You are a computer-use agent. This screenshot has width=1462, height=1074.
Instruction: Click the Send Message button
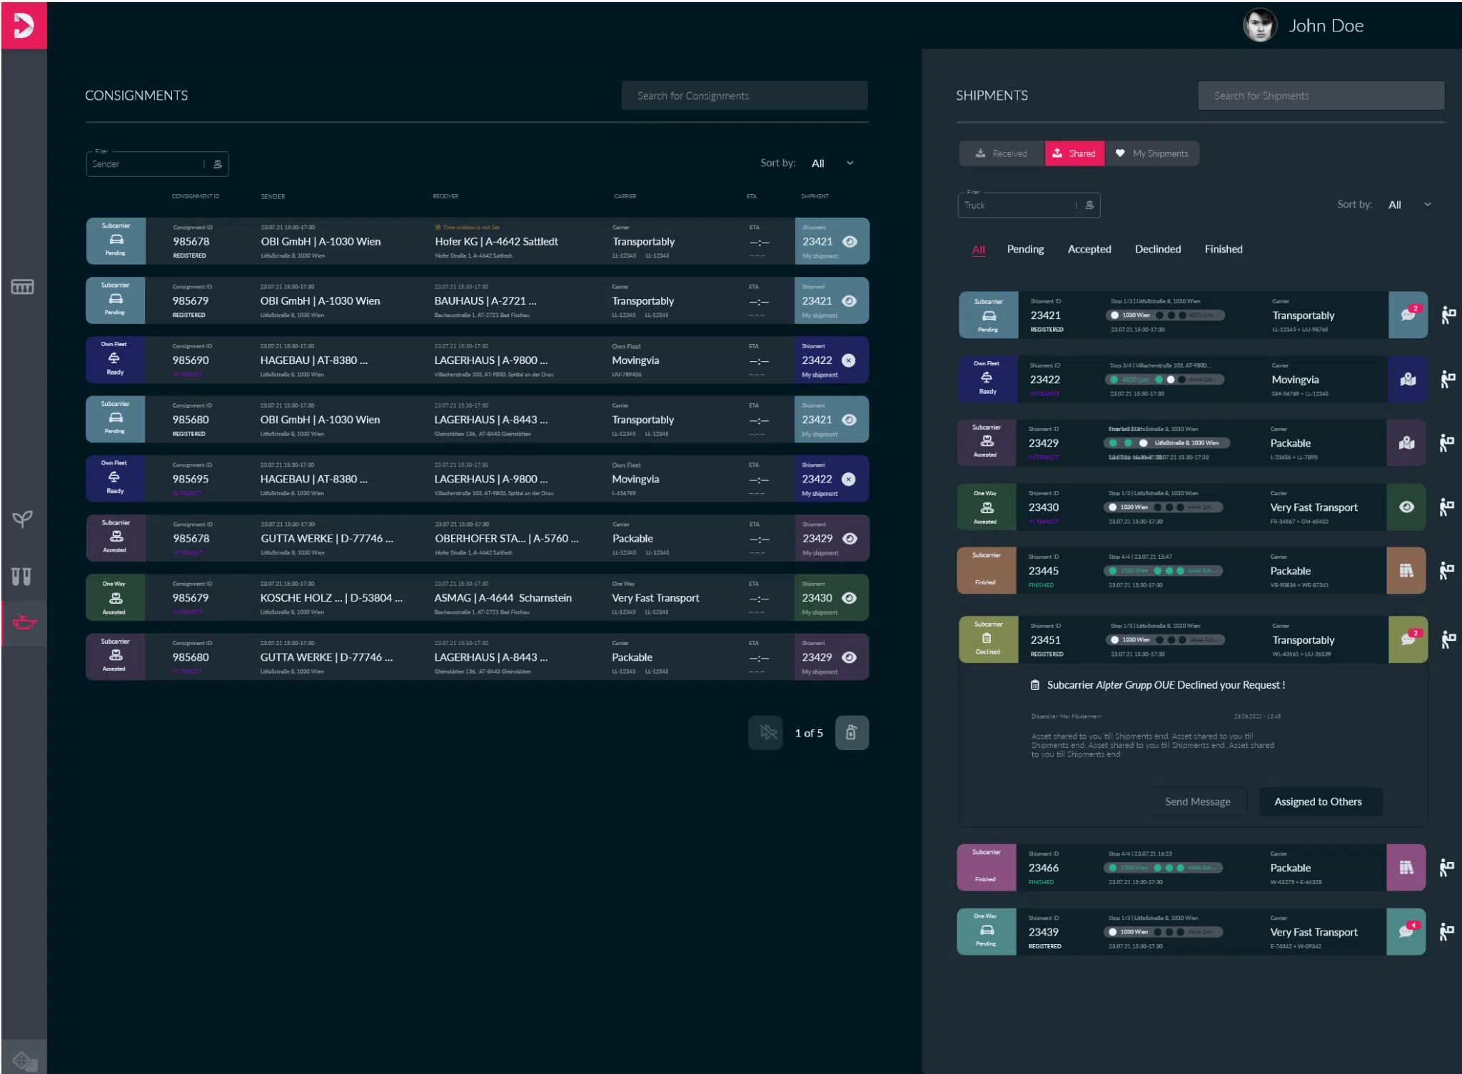(1197, 801)
